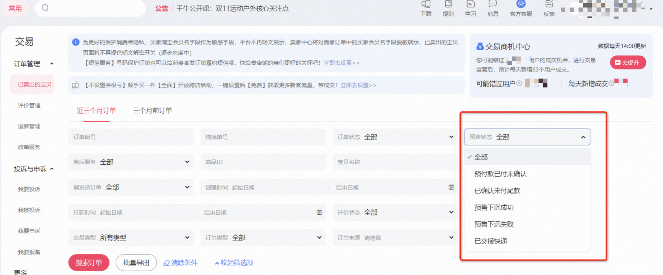Contact 官方客服 support icon
Image resolution: width=663 pixels, height=275 pixels.
pos(521,8)
